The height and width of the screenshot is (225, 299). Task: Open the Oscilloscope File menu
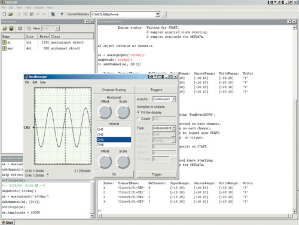[x=28, y=82]
